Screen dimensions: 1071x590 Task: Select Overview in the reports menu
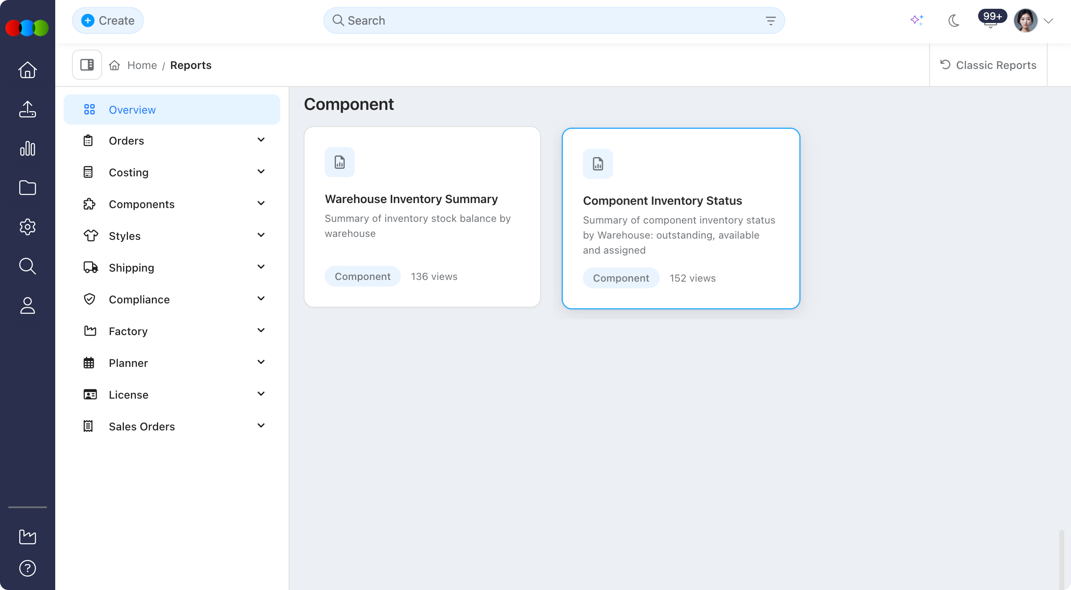tap(172, 109)
